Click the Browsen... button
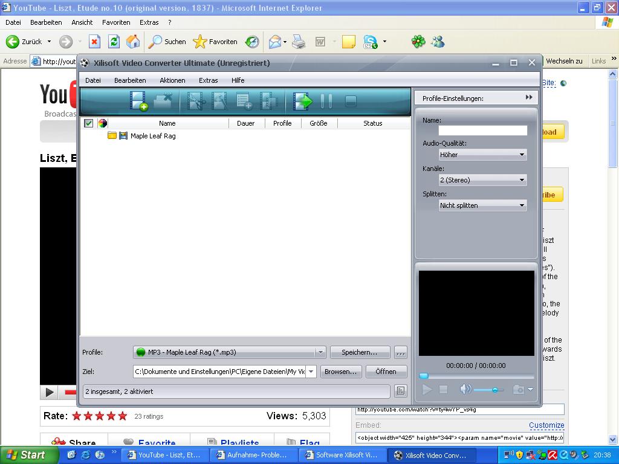 (341, 372)
